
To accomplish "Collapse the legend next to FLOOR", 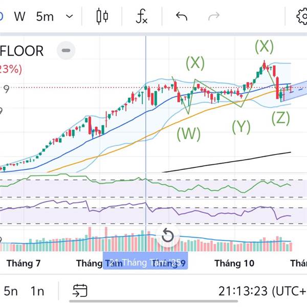I will [66, 51].
